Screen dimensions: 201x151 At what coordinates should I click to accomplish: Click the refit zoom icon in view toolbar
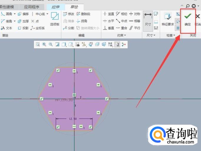[38, 44]
